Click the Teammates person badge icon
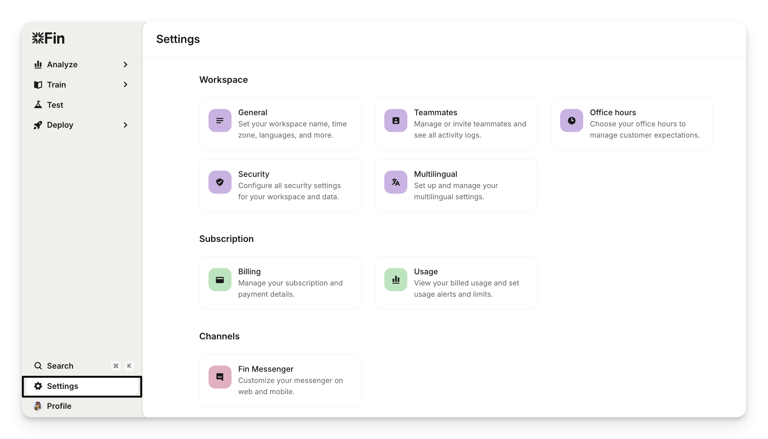This screenshot has width=768, height=439. (x=396, y=120)
